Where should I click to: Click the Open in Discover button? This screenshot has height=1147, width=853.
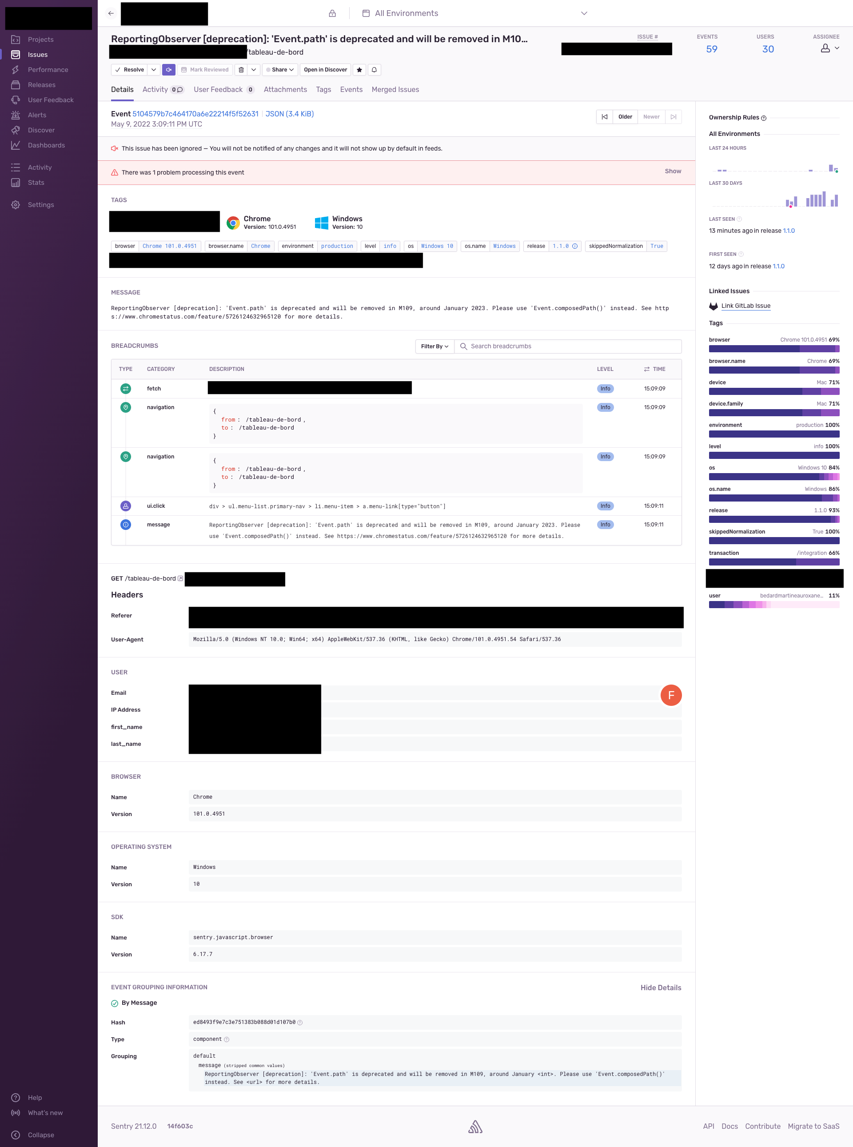point(325,70)
